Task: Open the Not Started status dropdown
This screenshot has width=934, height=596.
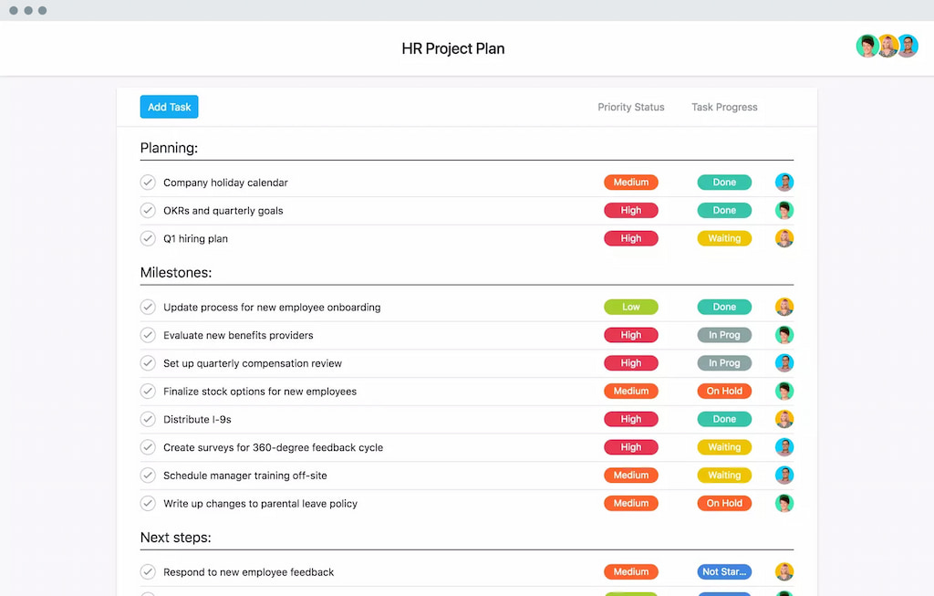Action: pos(724,571)
